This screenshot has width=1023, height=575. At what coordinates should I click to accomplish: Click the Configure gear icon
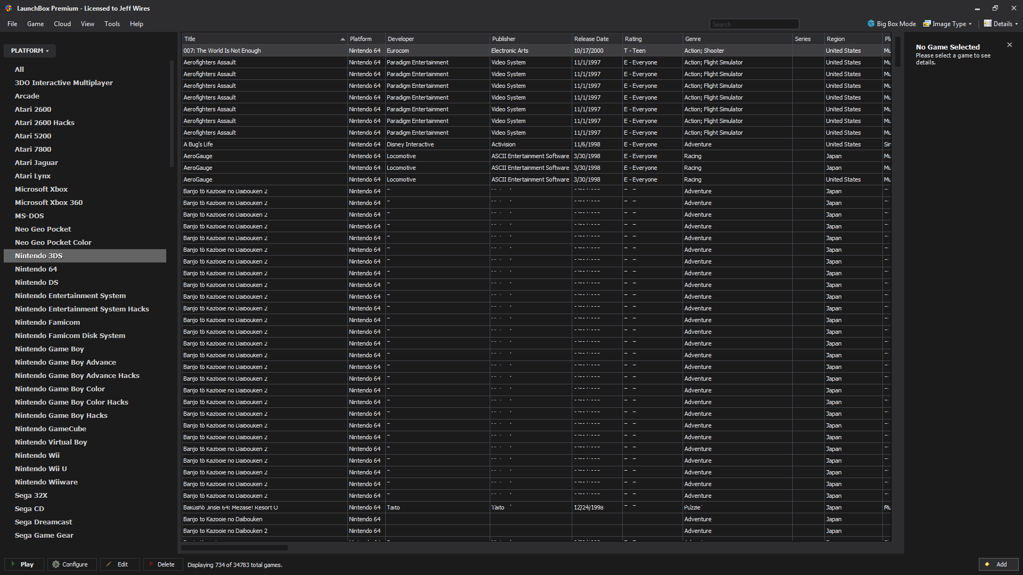click(x=56, y=564)
